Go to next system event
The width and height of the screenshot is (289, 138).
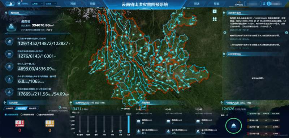pos(286,33)
